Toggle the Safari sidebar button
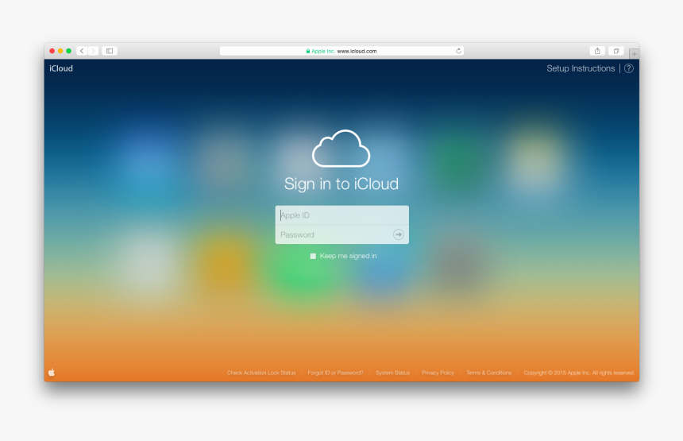Screen dimensions: 683x441 tap(110, 51)
